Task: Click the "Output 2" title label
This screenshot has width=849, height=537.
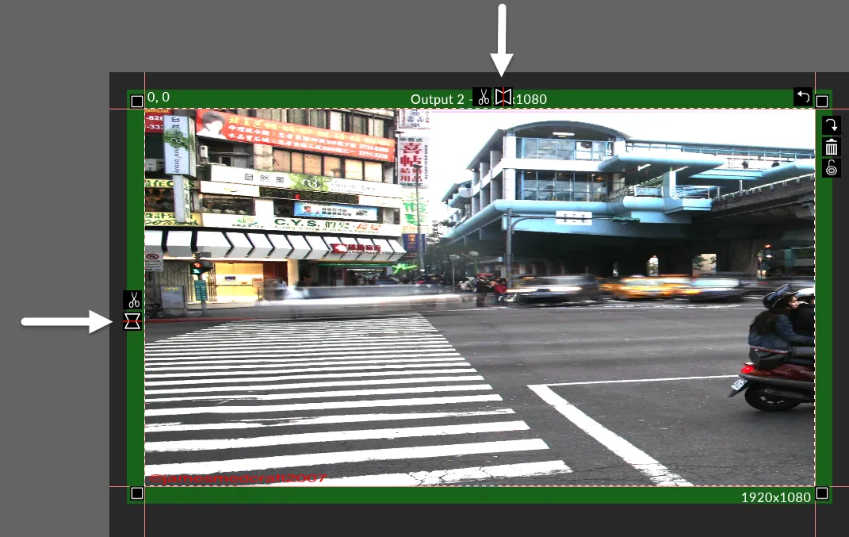Action: pos(437,99)
